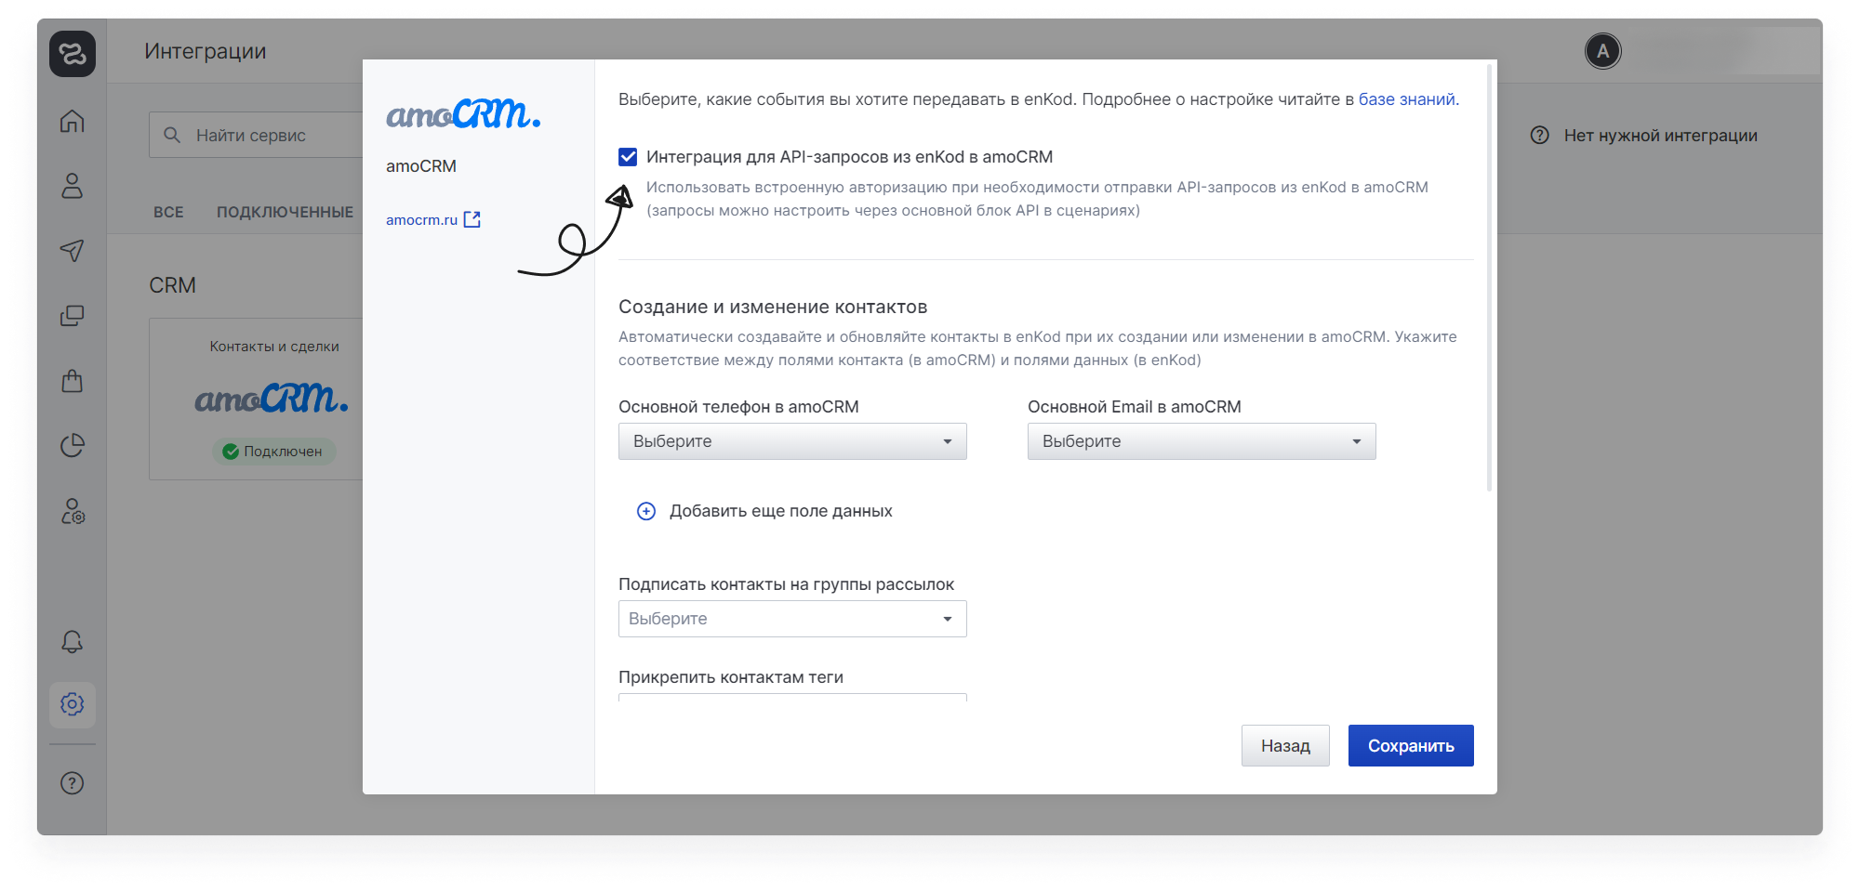Click the plus icon to add data field
Viewport: 1860px width, 891px height.
coord(646,511)
